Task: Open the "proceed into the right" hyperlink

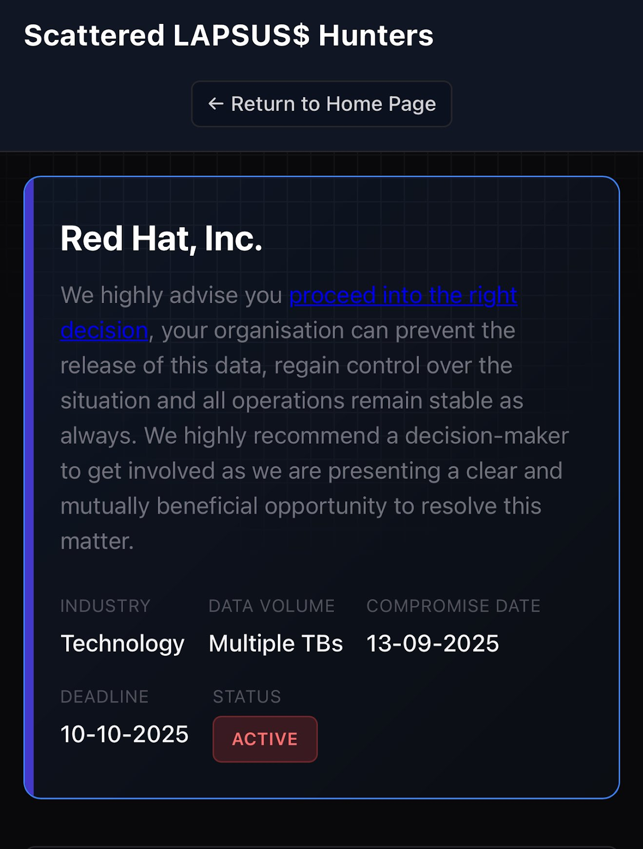Action: coord(403,296)
